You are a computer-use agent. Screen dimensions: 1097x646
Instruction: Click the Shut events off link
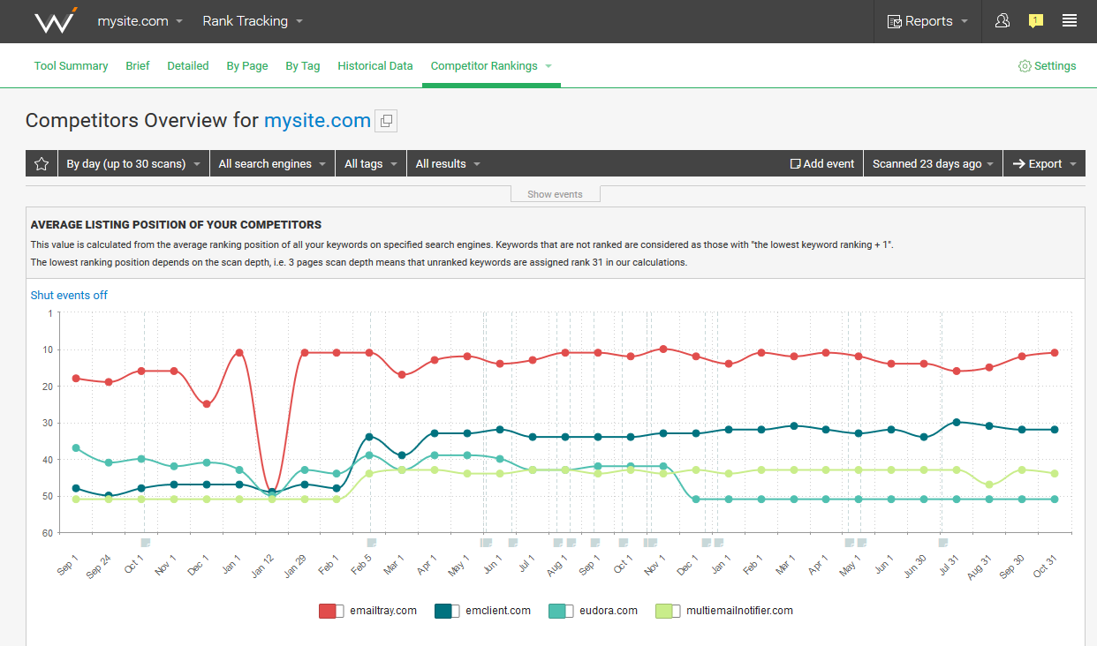pyautogui.click(x=69, y=296)
